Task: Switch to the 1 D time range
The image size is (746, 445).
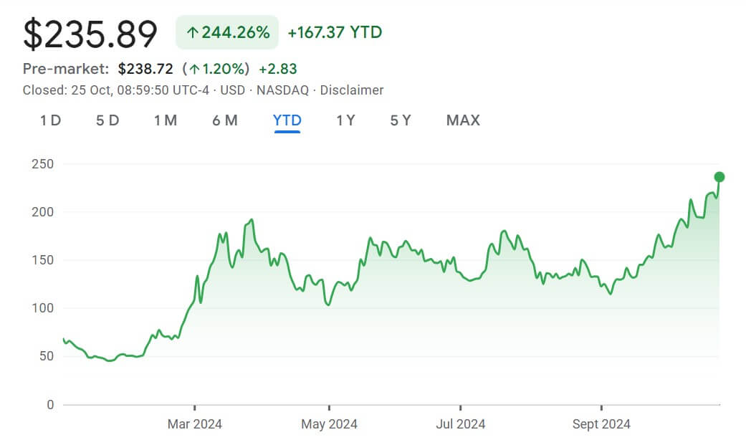Action: 50,120
